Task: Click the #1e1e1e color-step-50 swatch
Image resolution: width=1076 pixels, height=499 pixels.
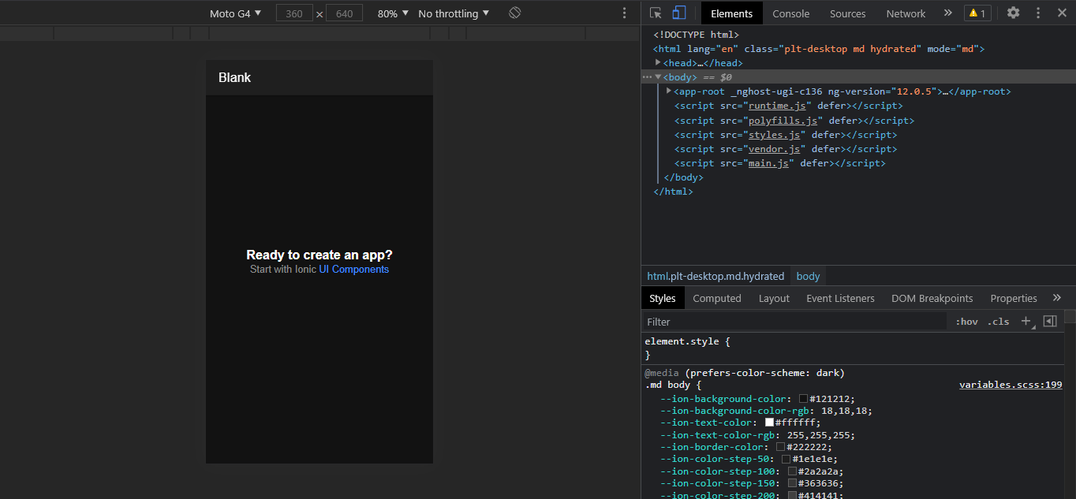Action: (786, 459)
